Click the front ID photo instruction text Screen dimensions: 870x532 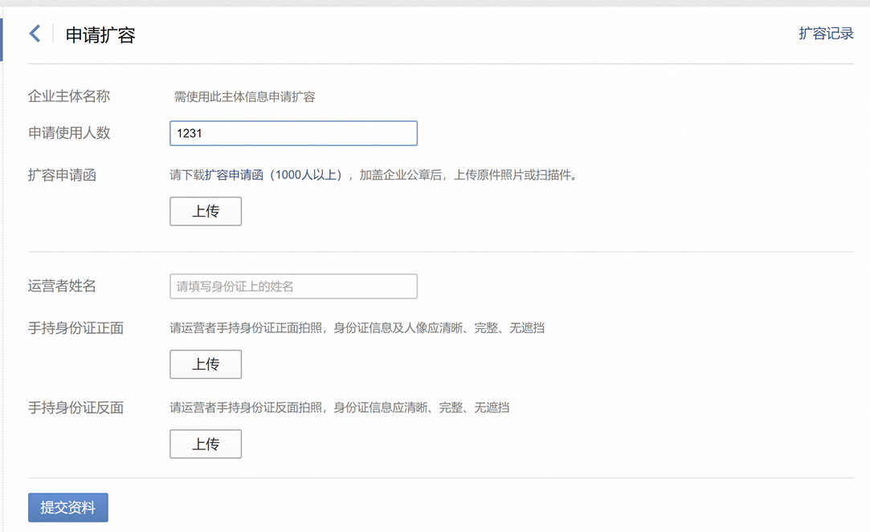tap(357, 328)
